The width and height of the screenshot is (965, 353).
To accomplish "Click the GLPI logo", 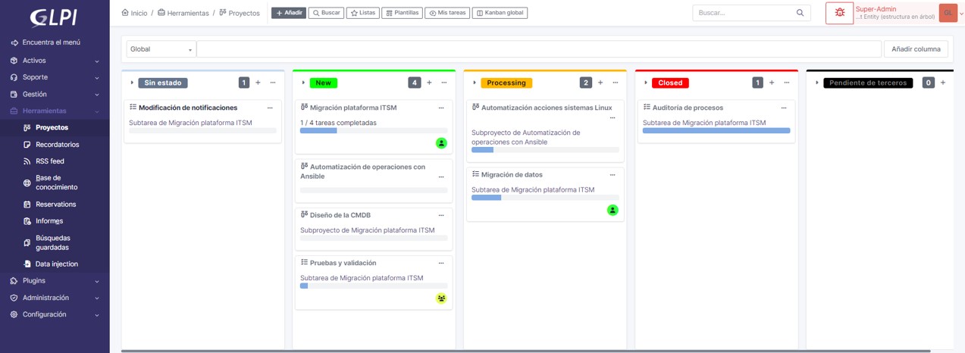I will point(53,17).
